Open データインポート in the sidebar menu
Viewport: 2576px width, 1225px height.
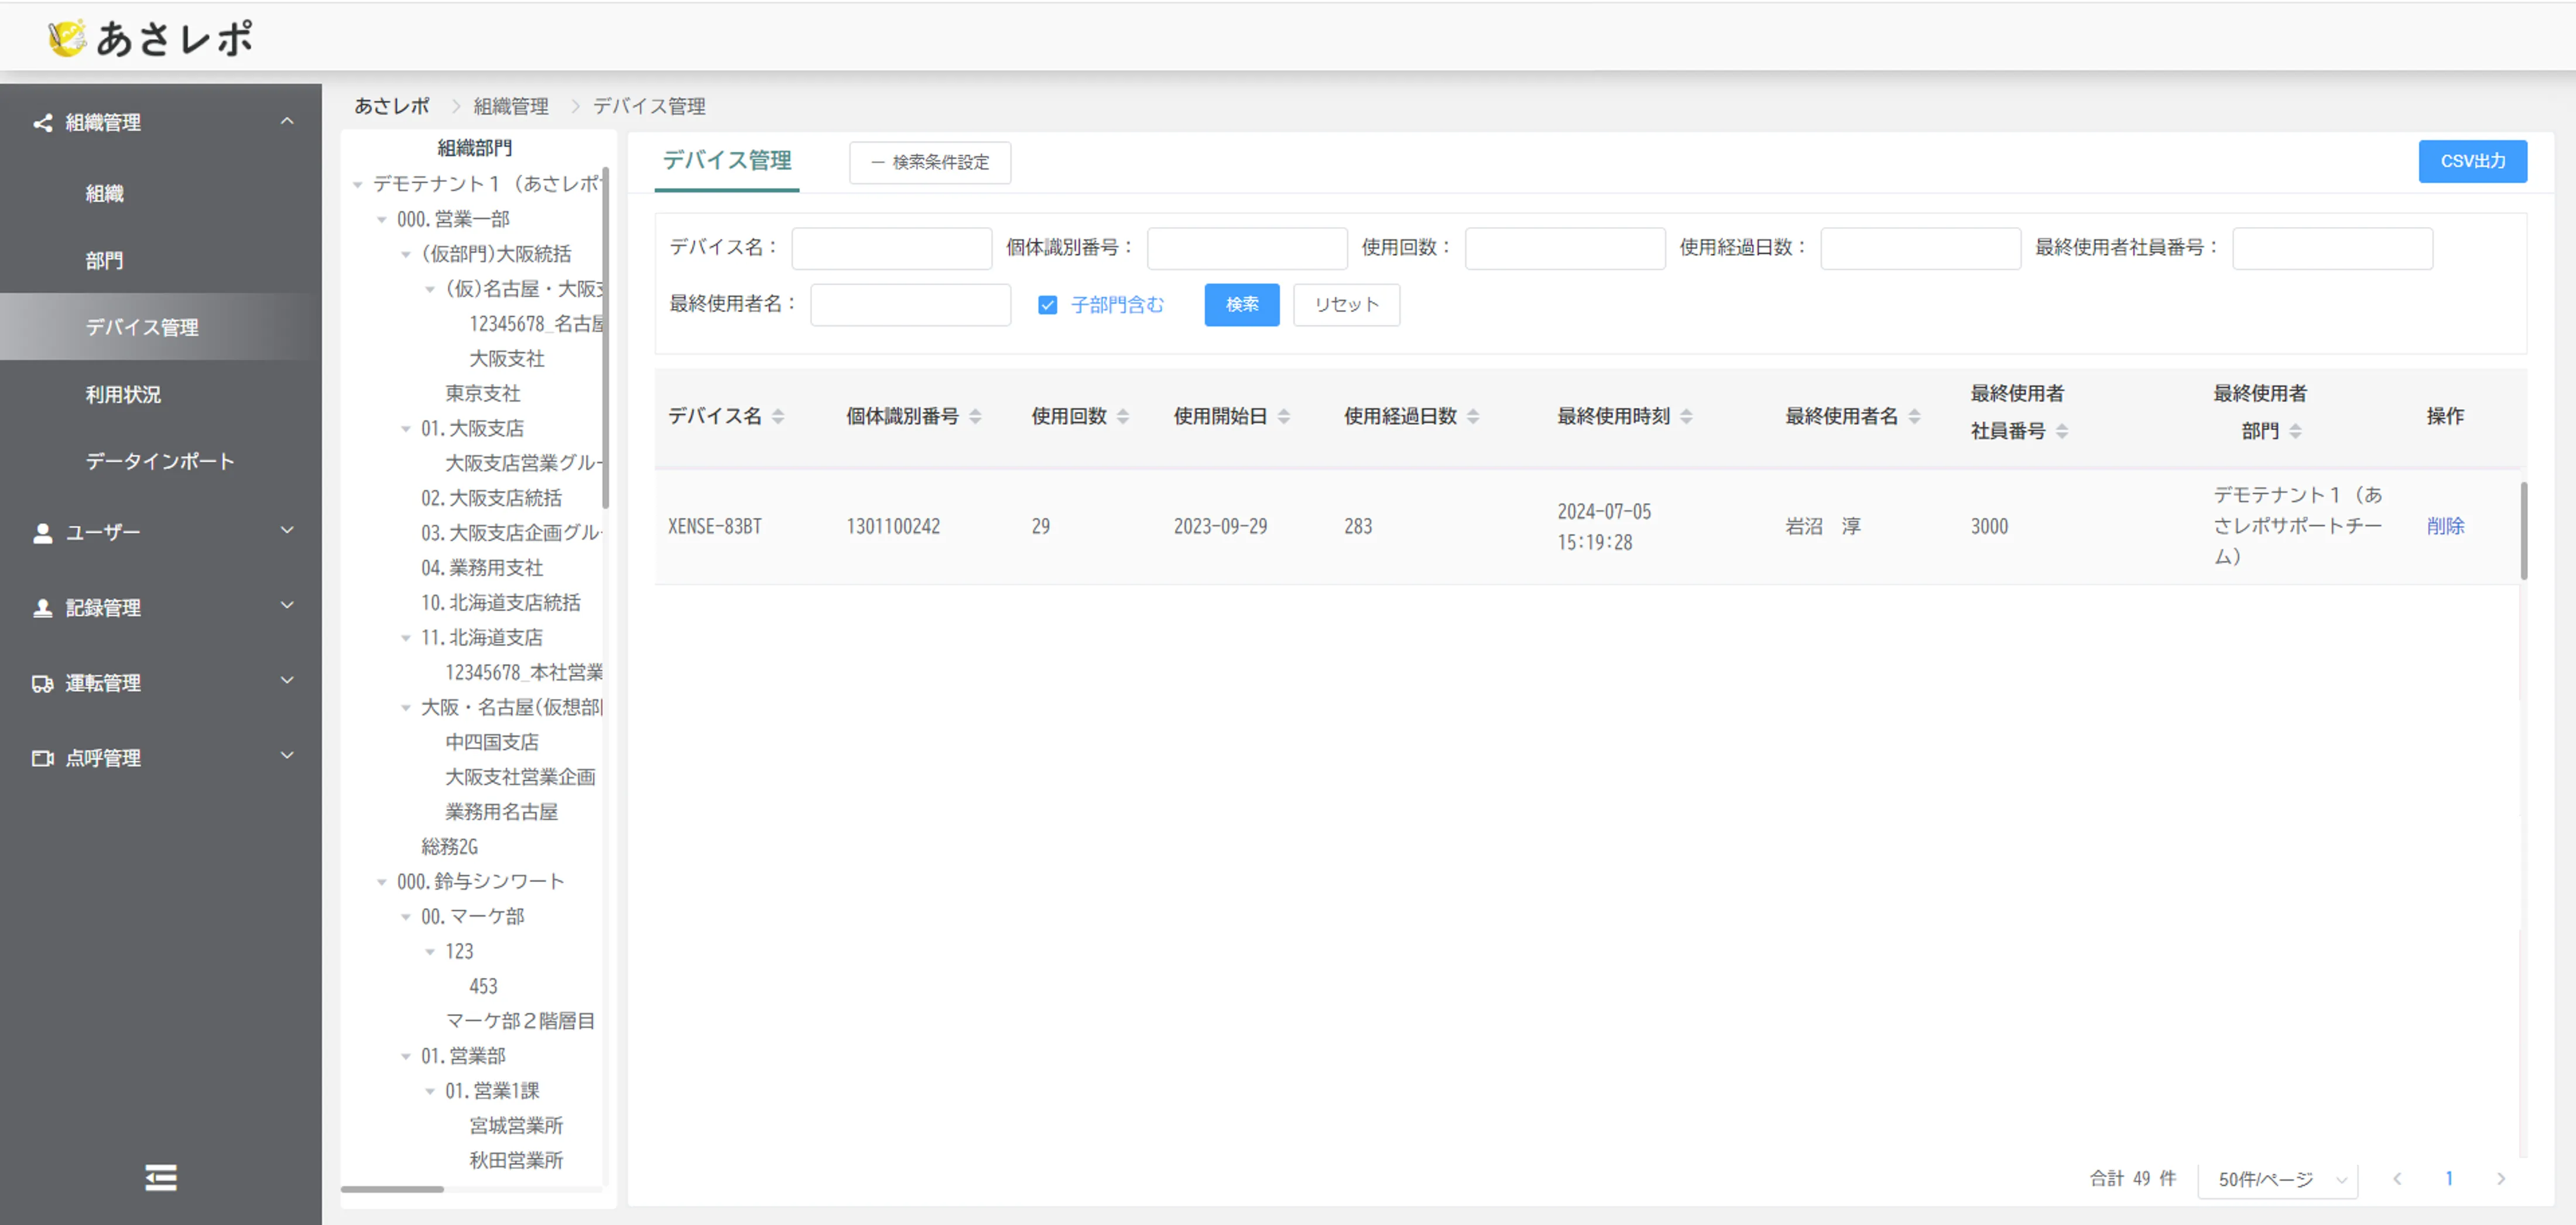tap(161, 462)
